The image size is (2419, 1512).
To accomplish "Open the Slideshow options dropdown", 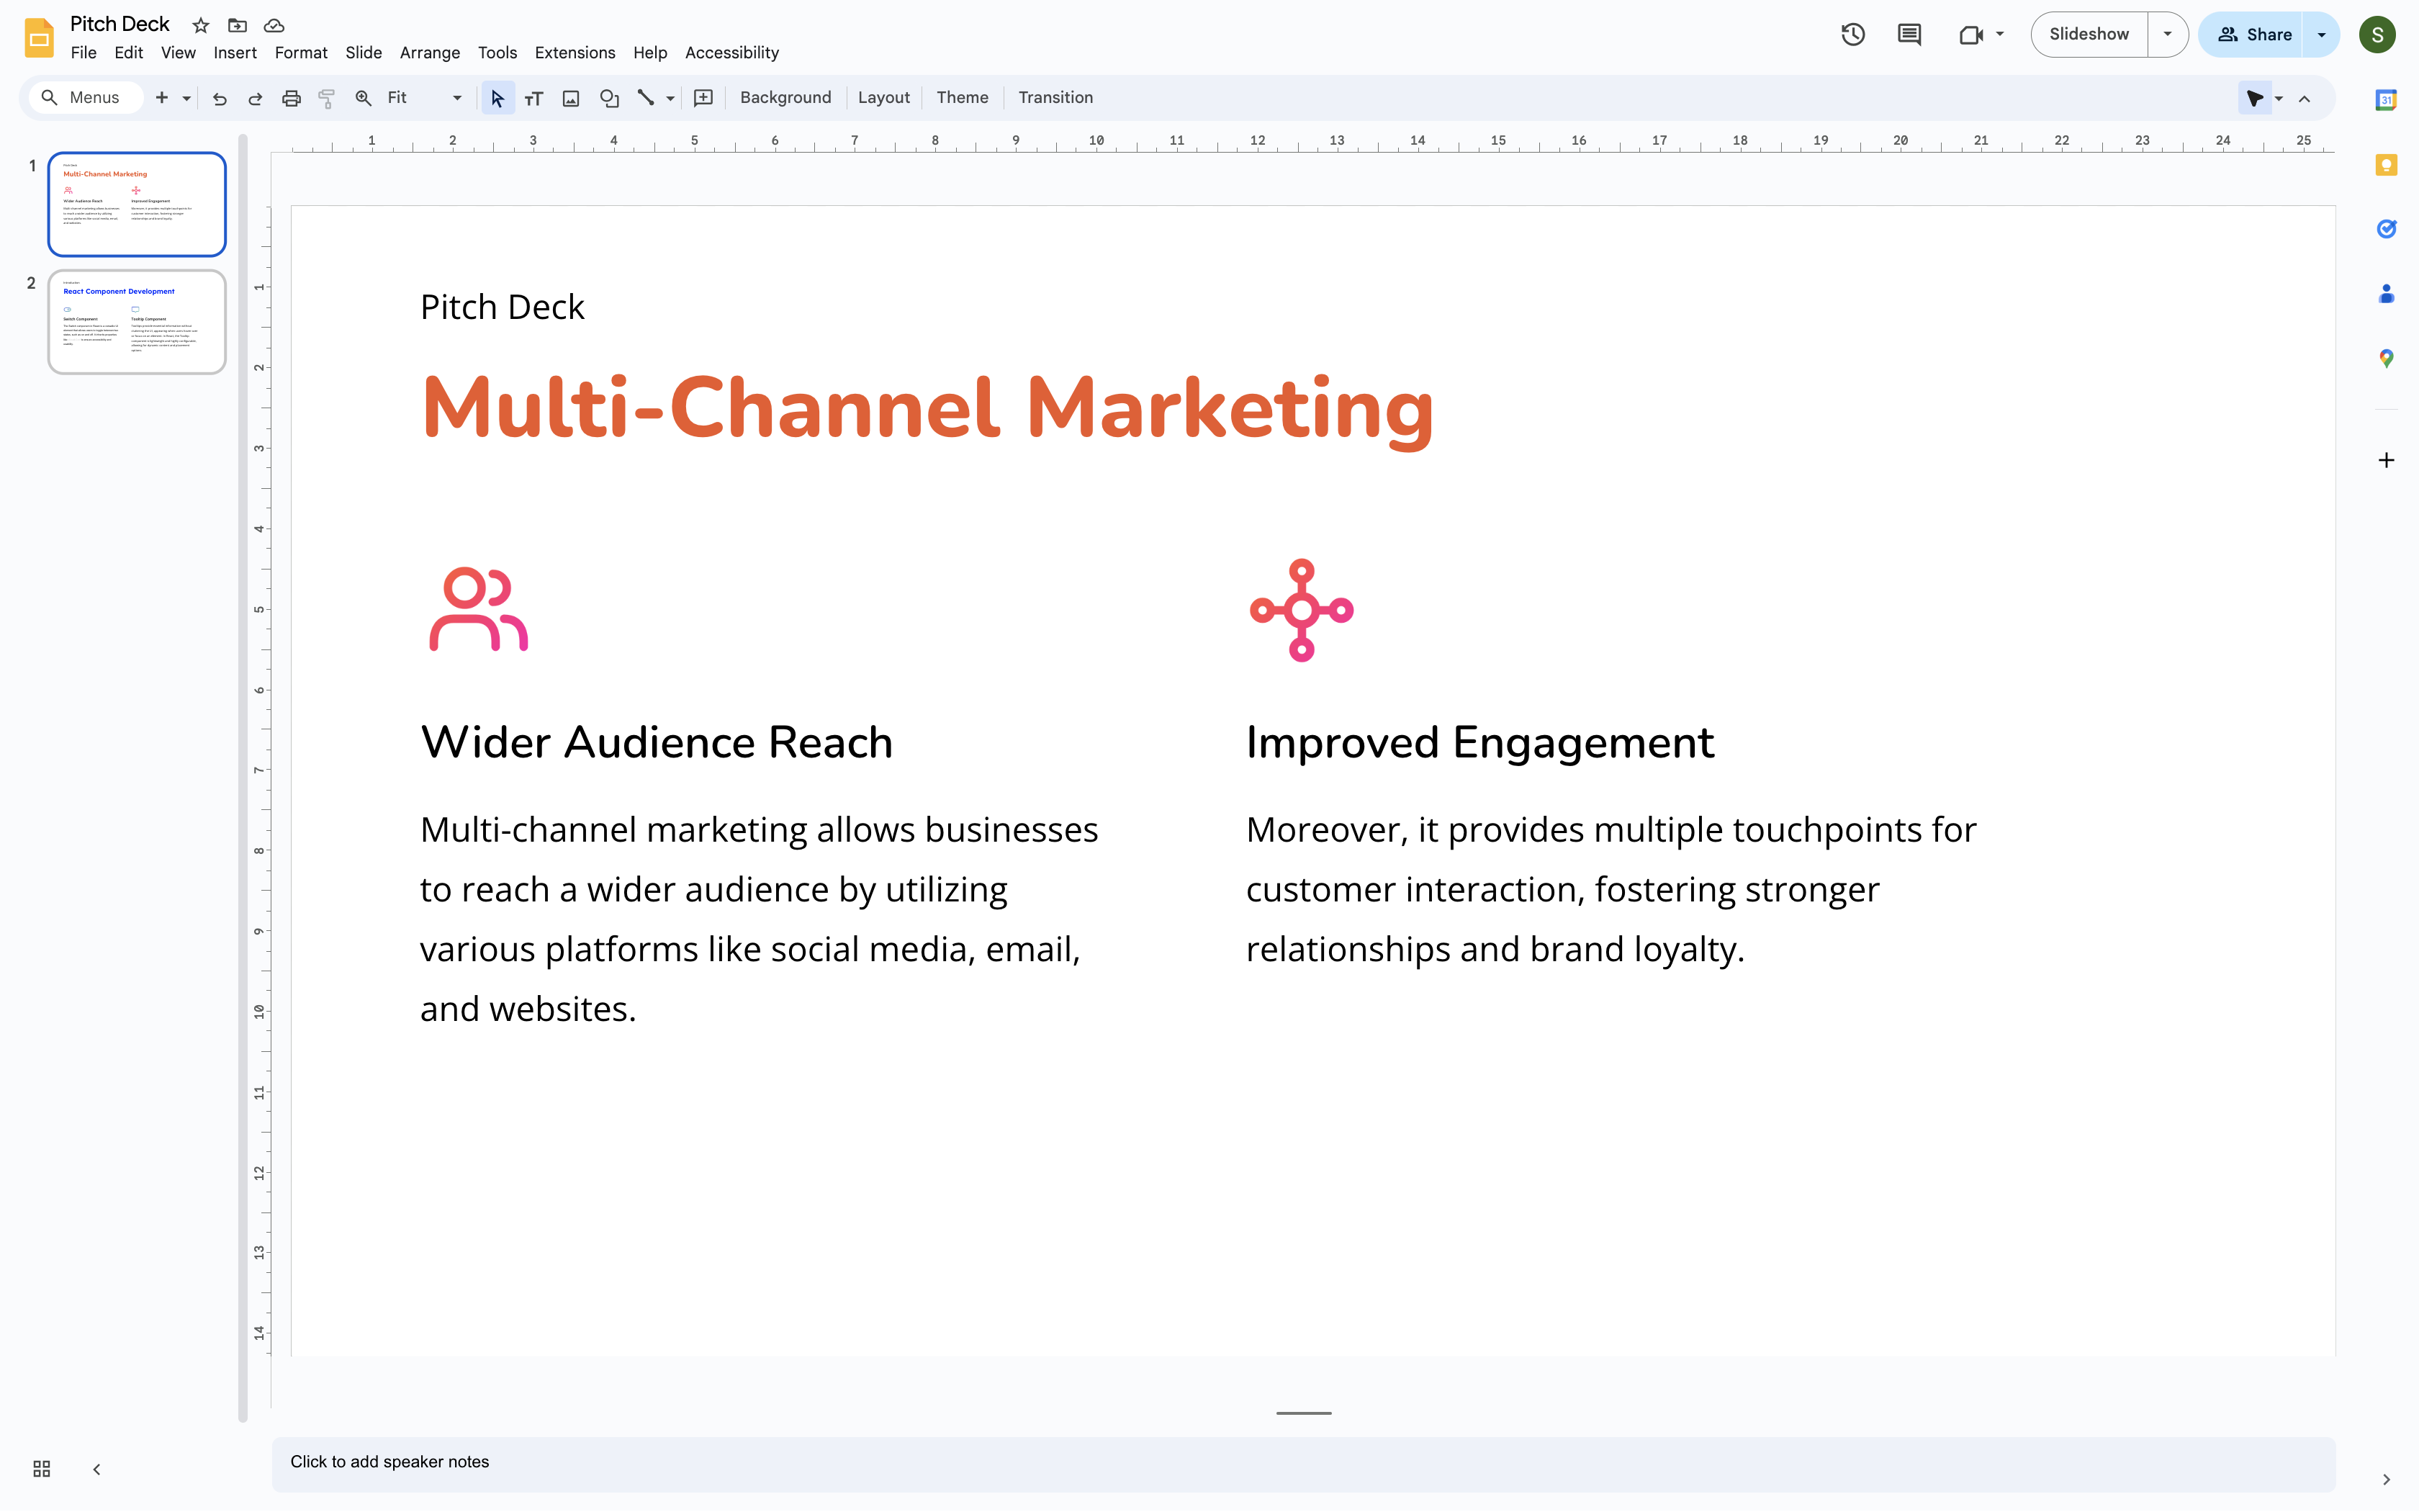I will tap(2167, 34).
